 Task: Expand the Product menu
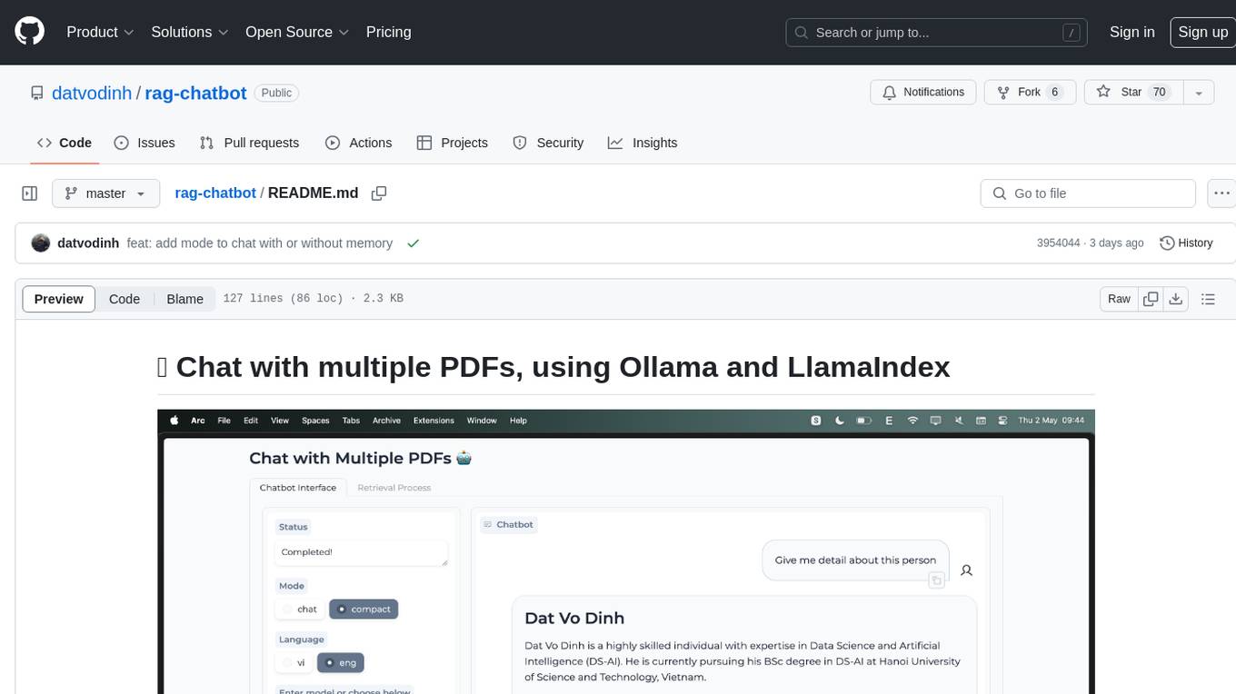(100, 32)
